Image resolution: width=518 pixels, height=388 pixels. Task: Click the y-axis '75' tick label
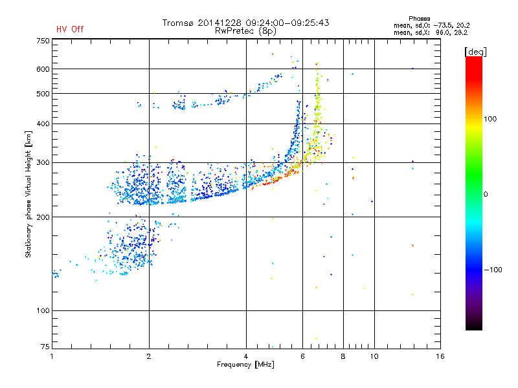tap(45, 347)
